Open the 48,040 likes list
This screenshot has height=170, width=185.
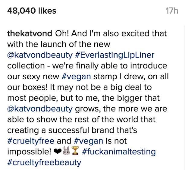pyautogui.click(x=32, y=11)
